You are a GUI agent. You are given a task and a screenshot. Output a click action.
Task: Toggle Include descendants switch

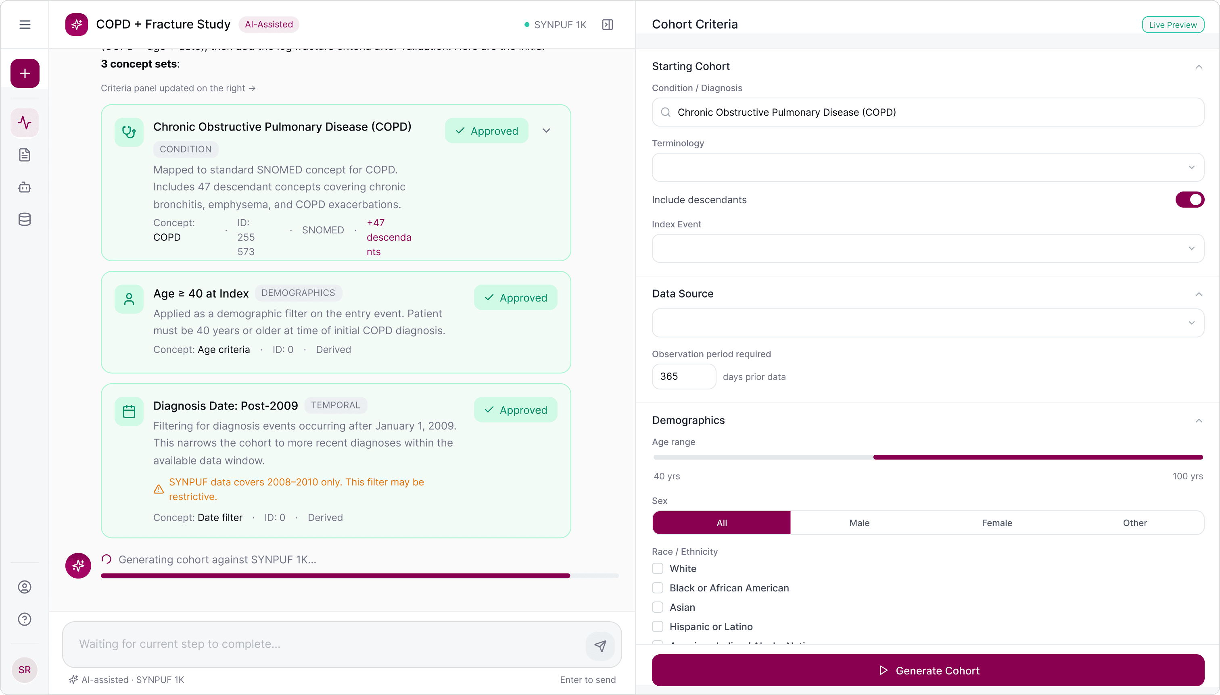pyautogui.click(x=1190, y=200)
